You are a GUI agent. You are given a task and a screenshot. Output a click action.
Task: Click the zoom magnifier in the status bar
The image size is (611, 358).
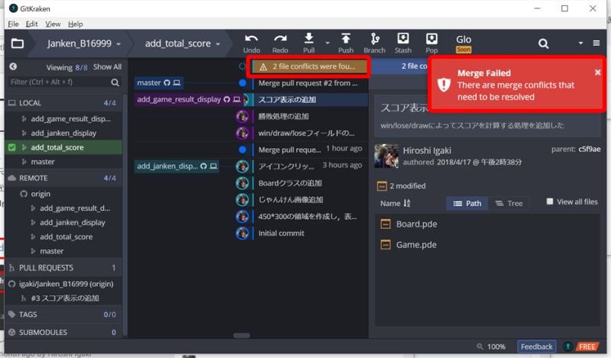(x=480, y=347)
